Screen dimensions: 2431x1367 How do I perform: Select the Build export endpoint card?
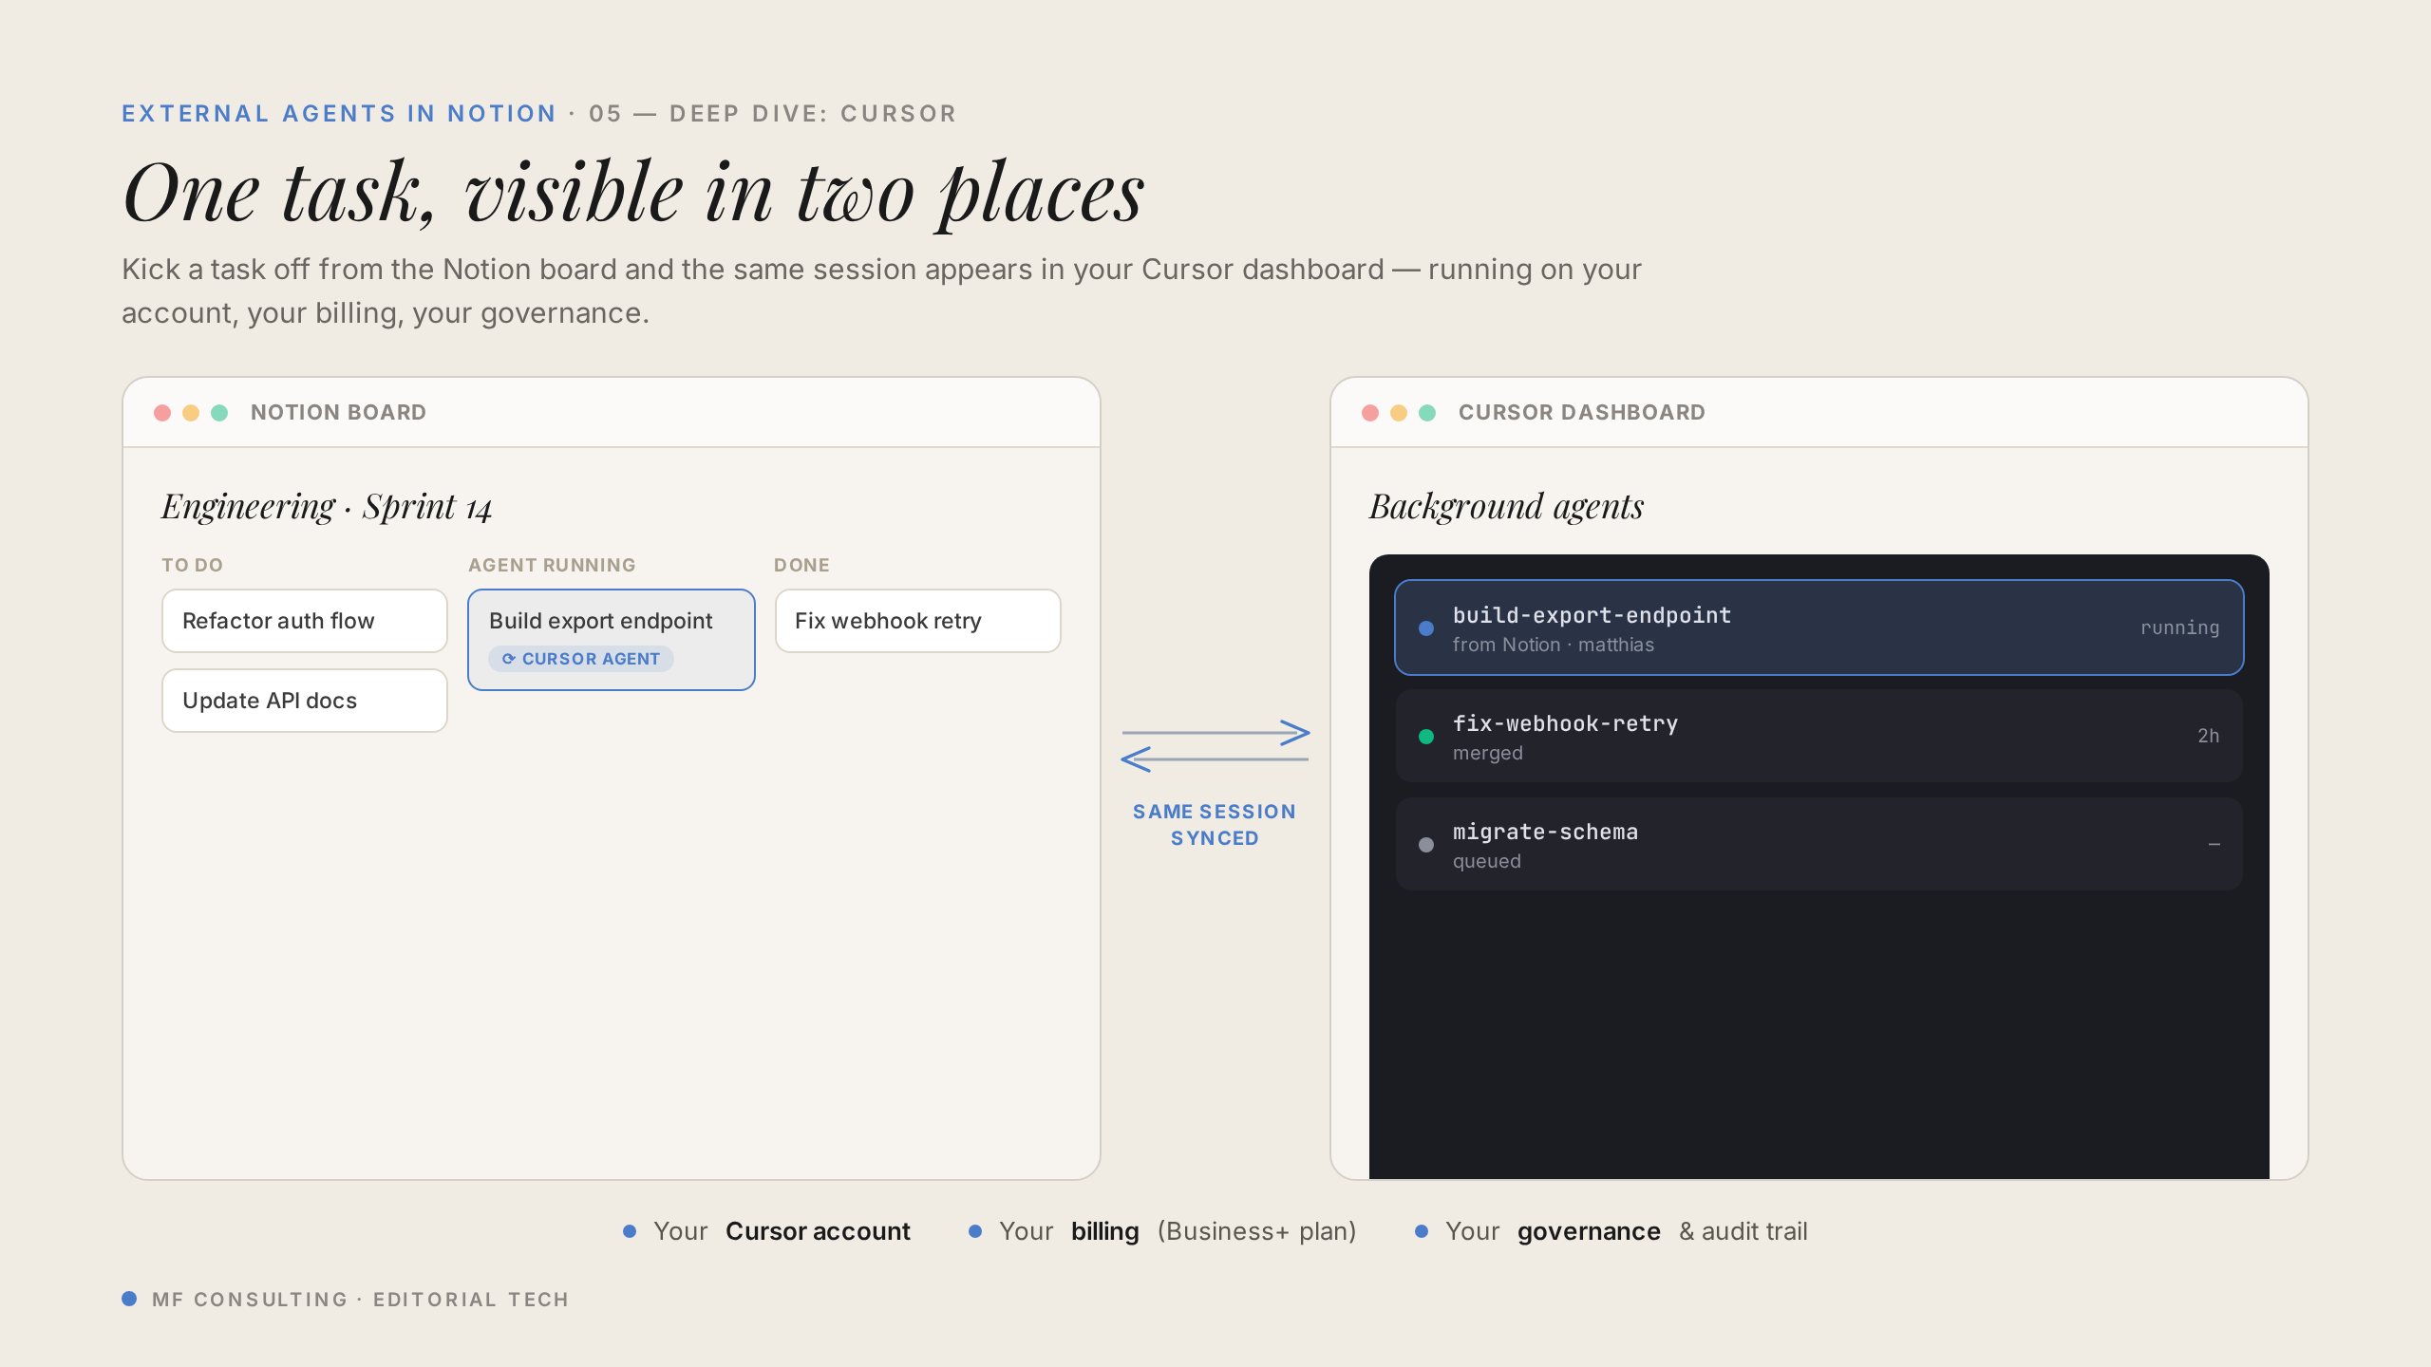(x=612, y=640)
